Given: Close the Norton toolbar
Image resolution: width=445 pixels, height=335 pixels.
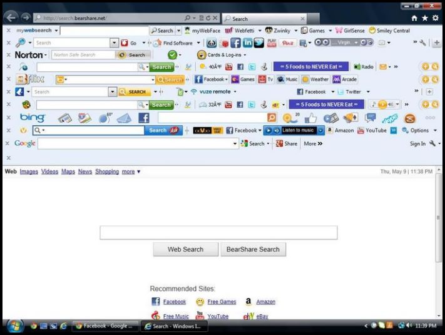Looking at the screenshot, I should click(x=9, y=55).
